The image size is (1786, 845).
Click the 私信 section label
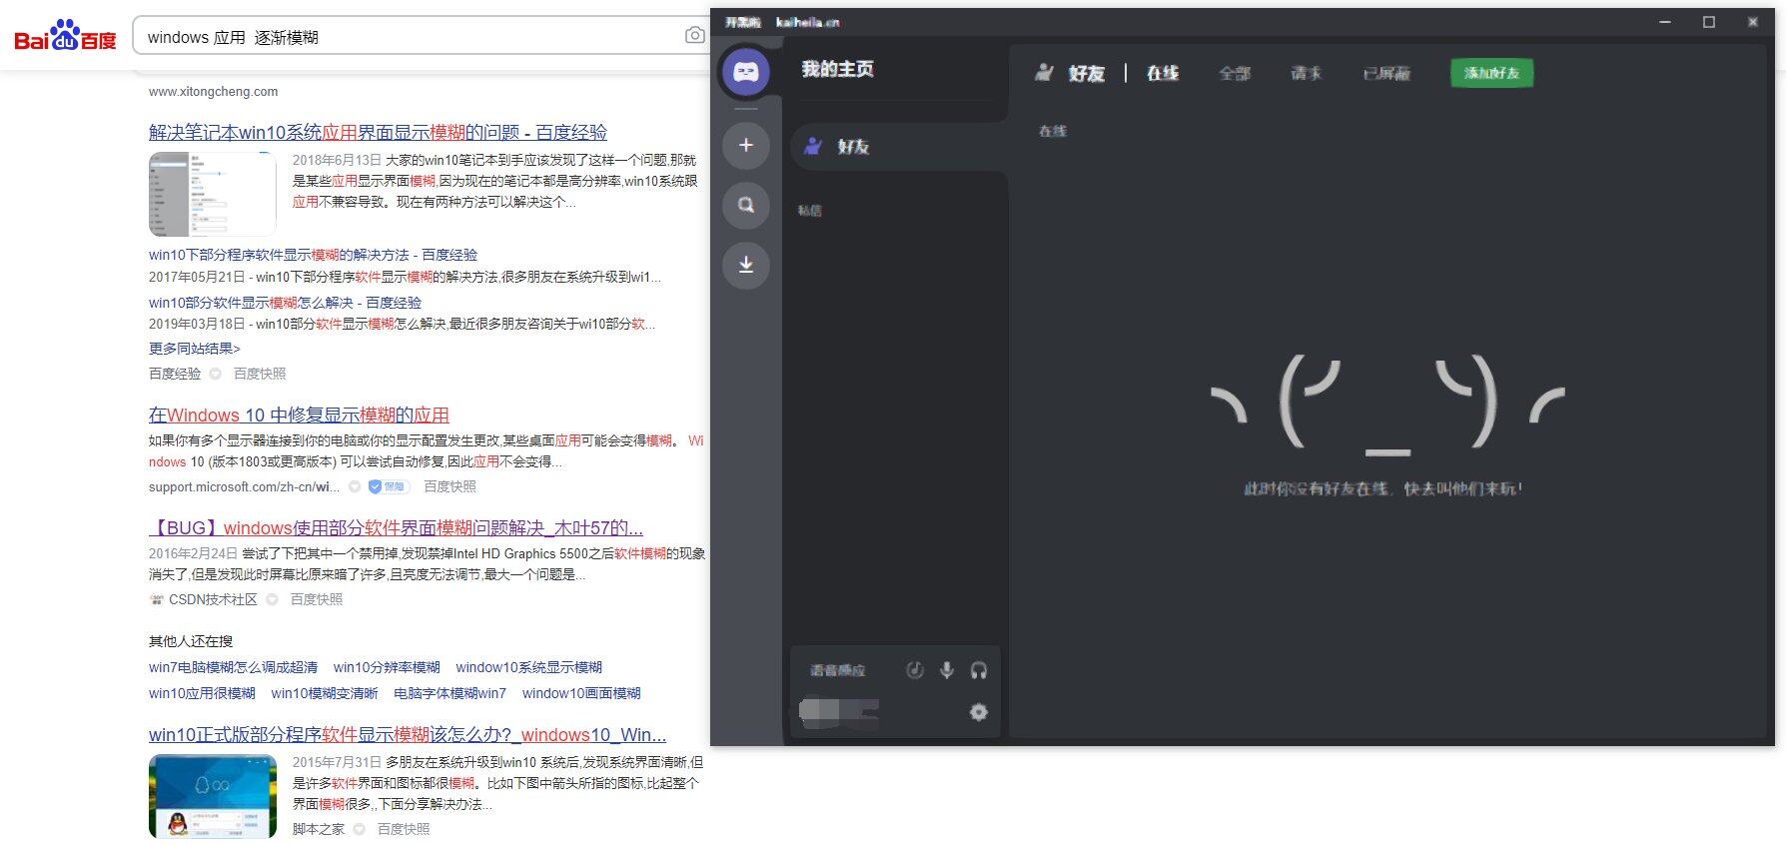tap(810, 211)
